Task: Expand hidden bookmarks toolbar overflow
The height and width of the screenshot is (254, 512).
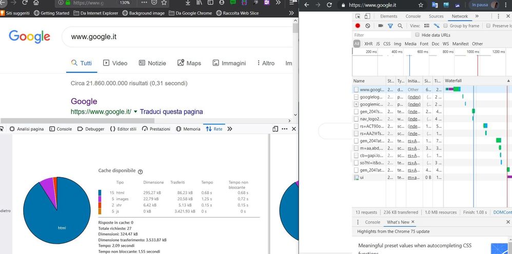Action: 291,13
